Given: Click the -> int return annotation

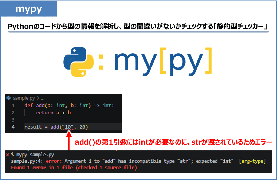Looking at the screenshot, I should tap(103, 105).
